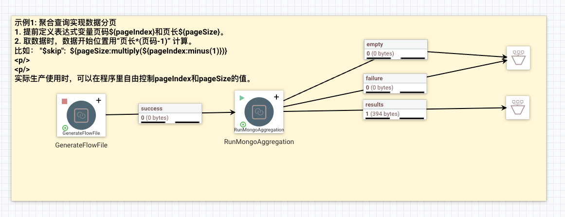Click the $skip expression line in the label
Image resolution: width=565 pixels, height=217 pixels.
point(121,51)
